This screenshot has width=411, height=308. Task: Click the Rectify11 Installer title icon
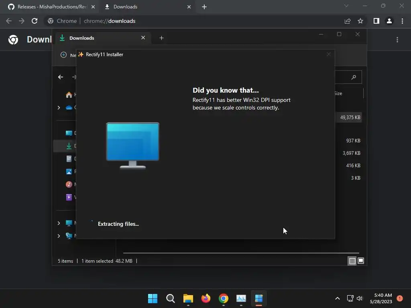click(81, 55)
